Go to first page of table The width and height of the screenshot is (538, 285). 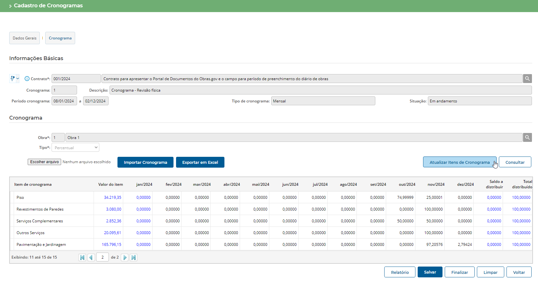coord(82,257)
